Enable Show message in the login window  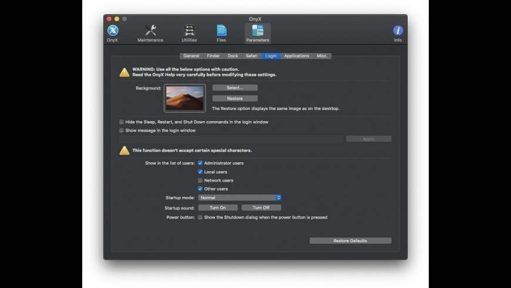(x=122, y=130)
